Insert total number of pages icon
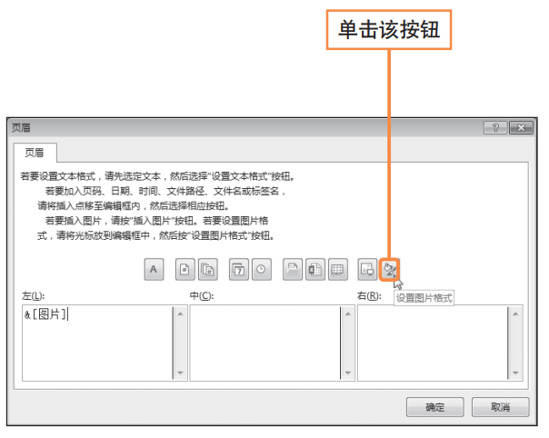The height and width of the screenshot is (438, 549). [208, 269]
